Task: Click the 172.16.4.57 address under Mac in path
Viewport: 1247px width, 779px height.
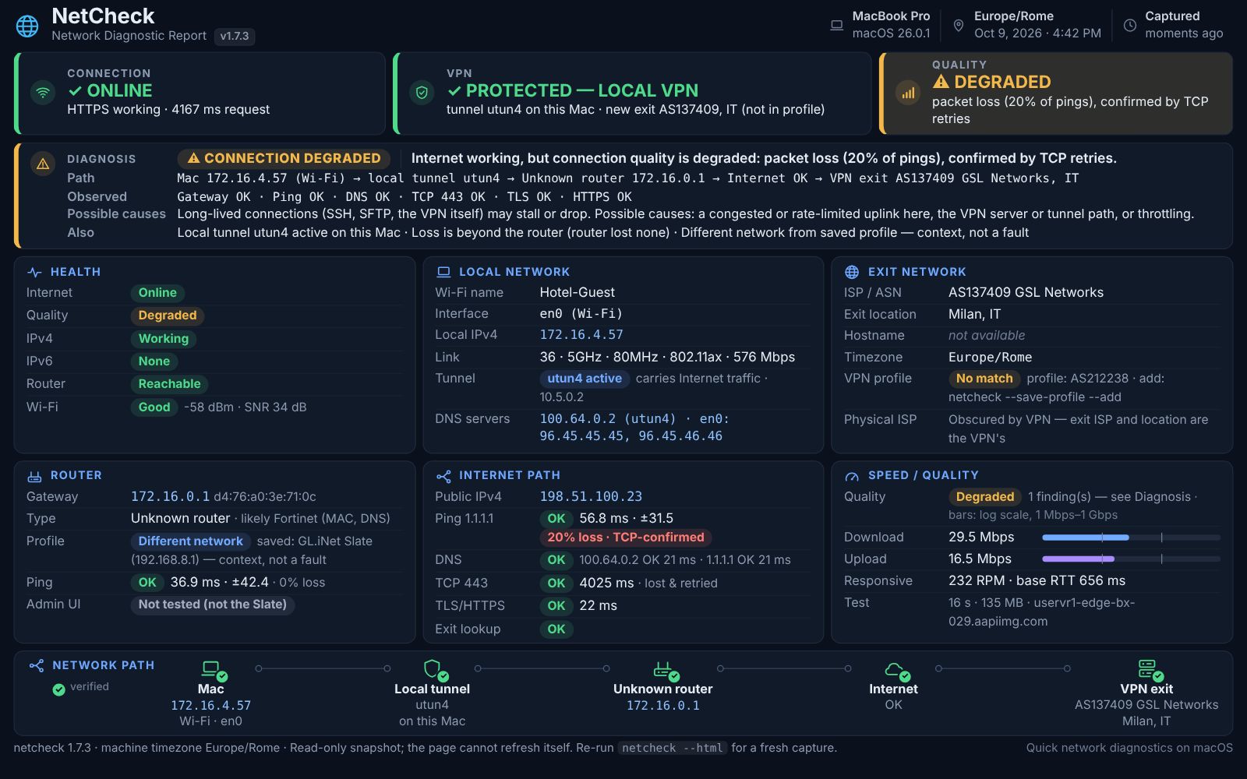Action: [x=211, y=706]
